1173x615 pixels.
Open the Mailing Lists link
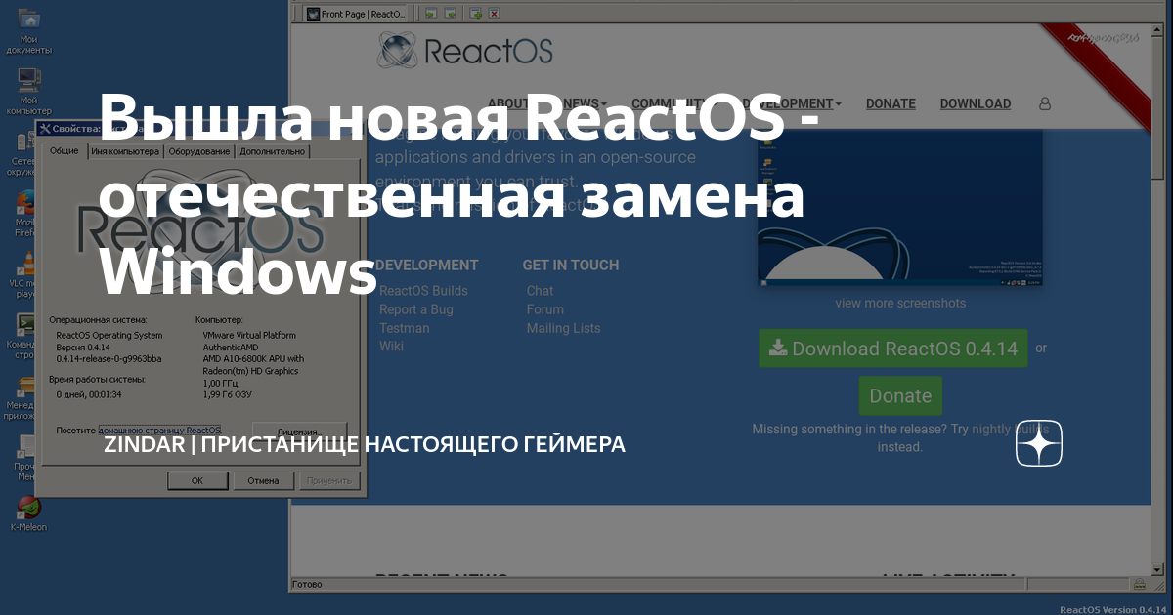click(x=564, y=328)
